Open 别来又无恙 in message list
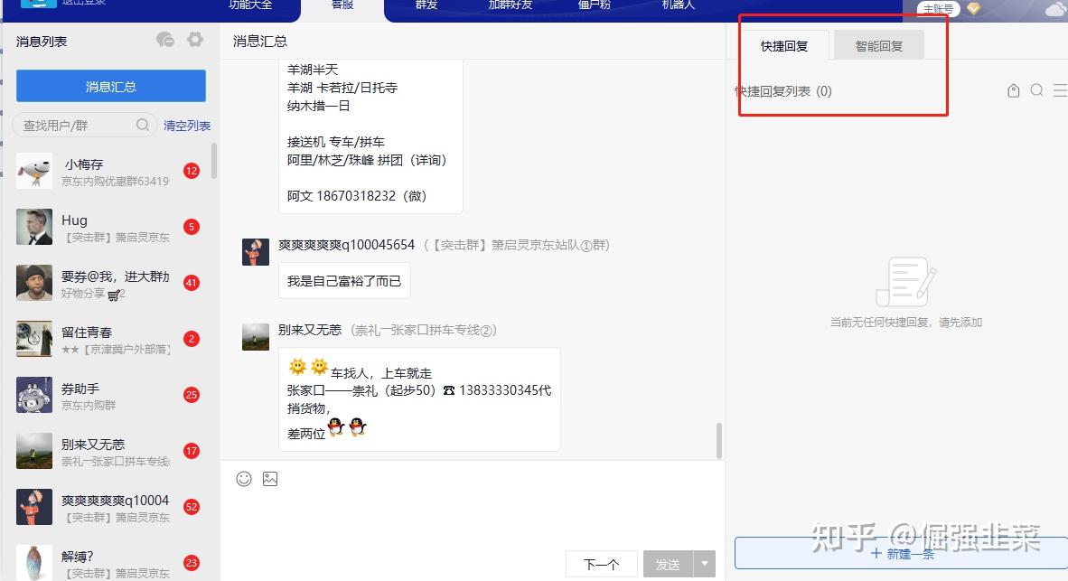The width and height of the screenshot is (1068, 581). (109, 451)
